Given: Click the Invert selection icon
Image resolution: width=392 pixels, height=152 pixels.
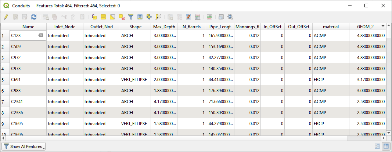Looking at the screenshot, I should 112,17.
